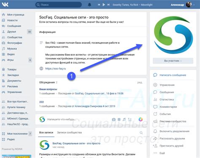Click the Закладки star icon
200x158 pixels.
point(3,75)
